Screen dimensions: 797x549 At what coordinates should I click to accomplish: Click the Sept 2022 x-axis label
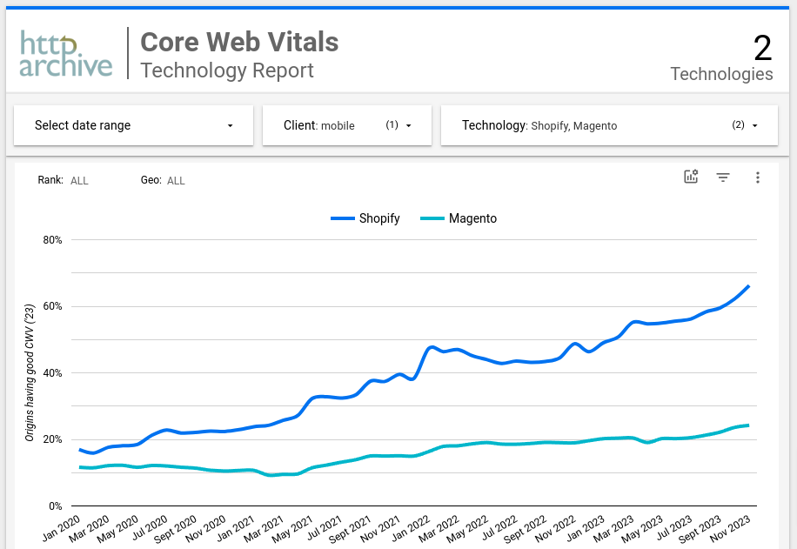point(525,529)
